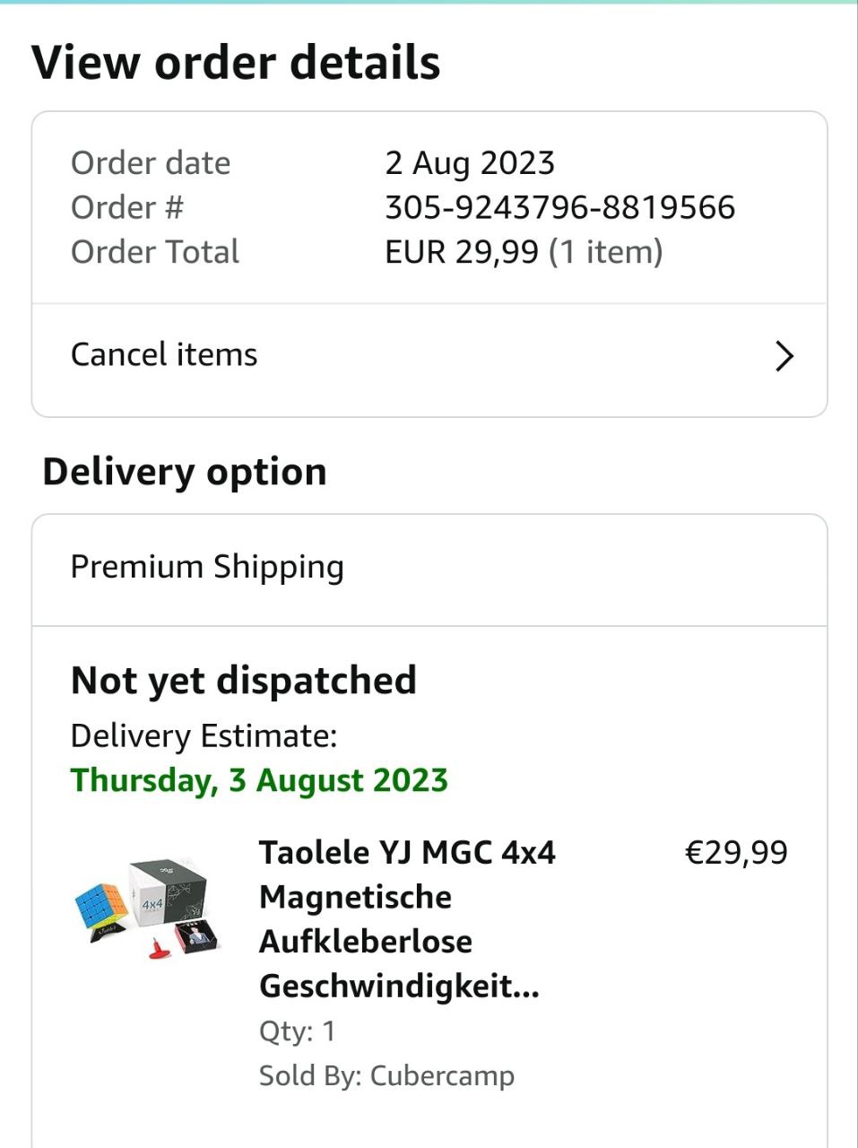Tap the €29,99 item price

click(x=735, y=852)
